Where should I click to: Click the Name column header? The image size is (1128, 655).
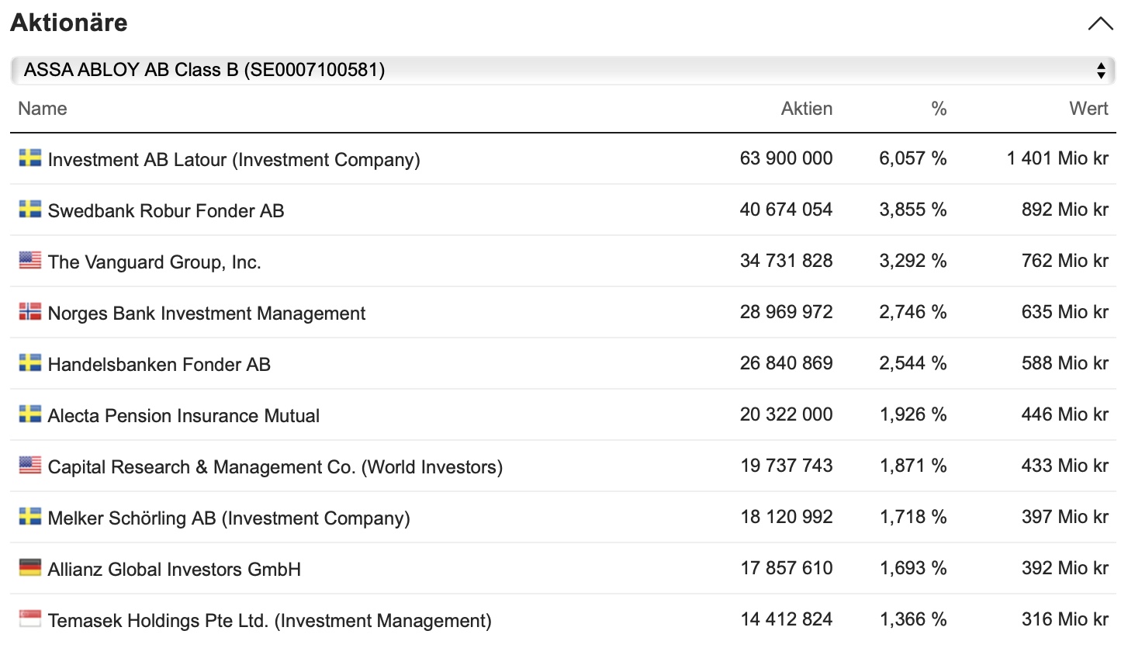[43, 109]
